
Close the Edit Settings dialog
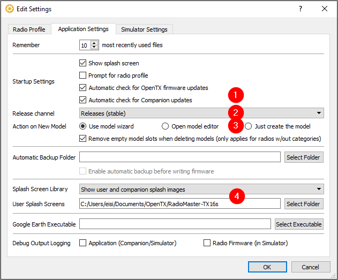(x=325, y=9)
